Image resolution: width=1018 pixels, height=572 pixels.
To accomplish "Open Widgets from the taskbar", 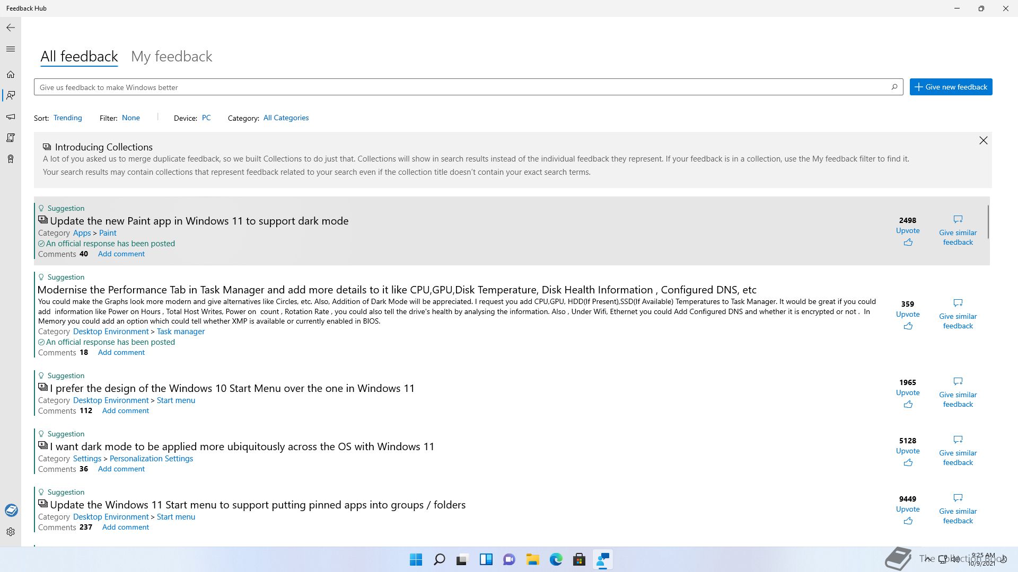I will click(486, 559).
